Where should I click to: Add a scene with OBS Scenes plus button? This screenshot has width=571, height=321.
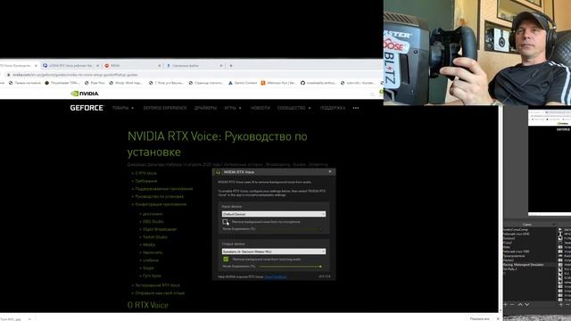[506, 304]
